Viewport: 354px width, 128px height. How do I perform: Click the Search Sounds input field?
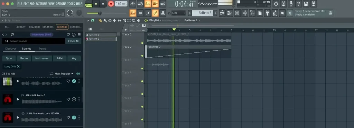[x=34, y=41]
